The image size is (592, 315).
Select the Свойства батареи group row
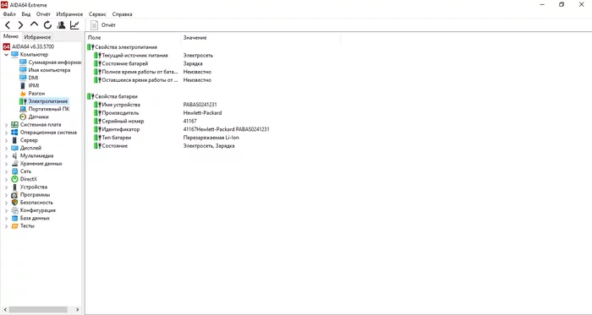pos(112,96)
